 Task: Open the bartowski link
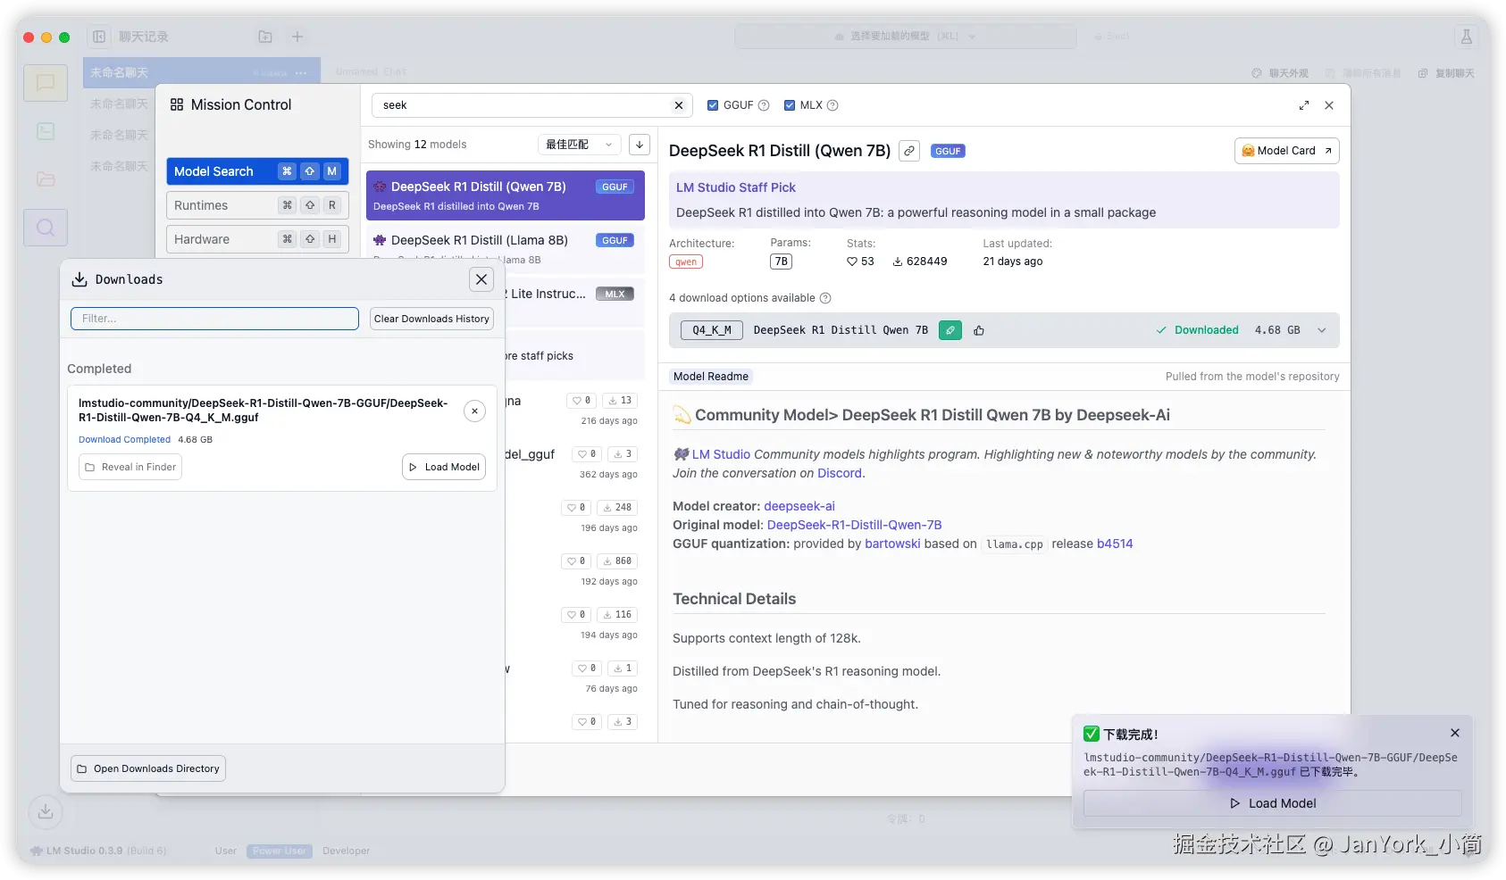pos(892,544)
